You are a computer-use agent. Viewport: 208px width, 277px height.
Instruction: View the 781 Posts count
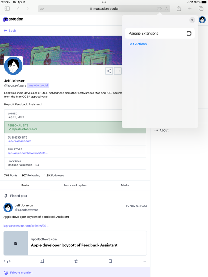11,175
